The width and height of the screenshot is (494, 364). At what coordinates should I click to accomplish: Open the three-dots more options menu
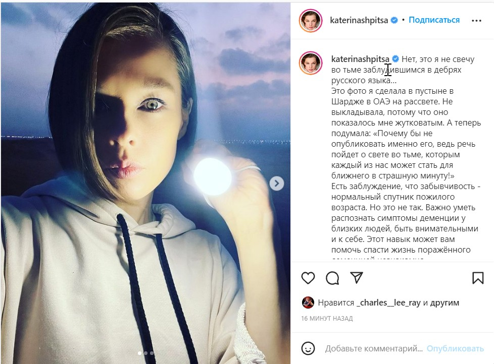tap(476, 21)
